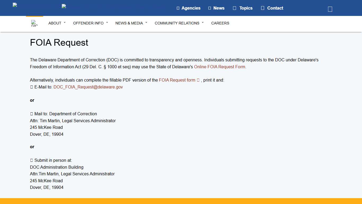Click the icon beside Agencies
362x204 pixels.
pyautogui.click(x=178, y=8)
